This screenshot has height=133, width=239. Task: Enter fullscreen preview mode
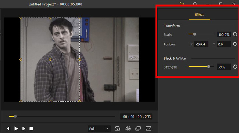[149, 129]
